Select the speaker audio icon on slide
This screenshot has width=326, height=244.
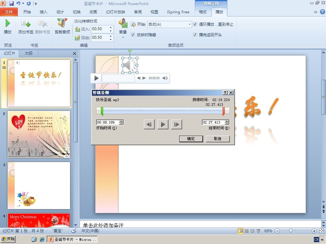[130, 65]
